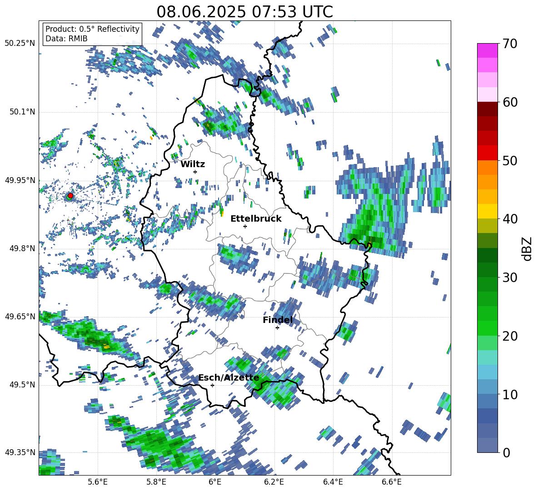This screenshot has width=538, height=491.
Task: Click the 49.5°N latitude label
Action: [22, 385]
